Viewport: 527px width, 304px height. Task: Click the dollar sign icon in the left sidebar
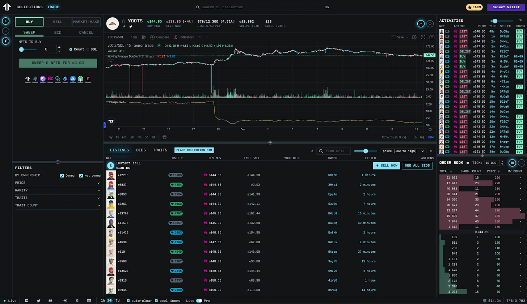pyautogui.click(x=6, y=21)
